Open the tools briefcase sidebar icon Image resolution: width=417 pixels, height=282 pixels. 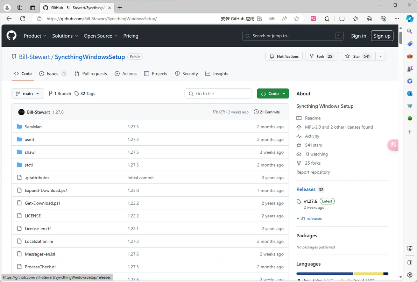pos(410,56)
